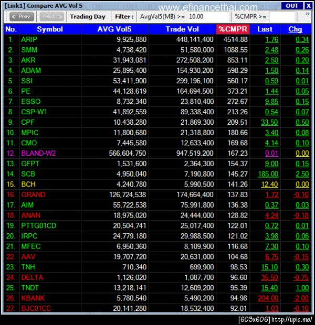Sort by the Last column header
The image size is (315, 325).
click(265, 29)
